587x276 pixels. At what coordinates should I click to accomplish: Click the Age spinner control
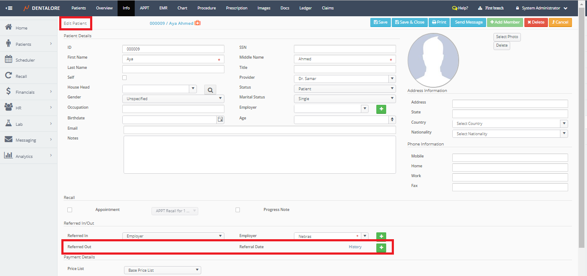click(x=392, y=120)
